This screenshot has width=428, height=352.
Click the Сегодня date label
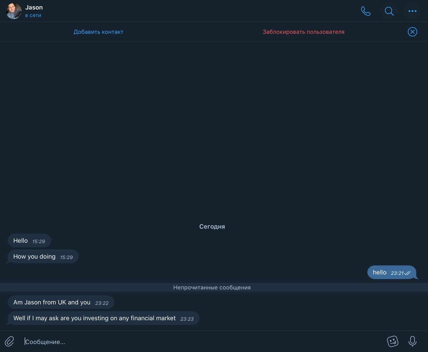[212, 227]
